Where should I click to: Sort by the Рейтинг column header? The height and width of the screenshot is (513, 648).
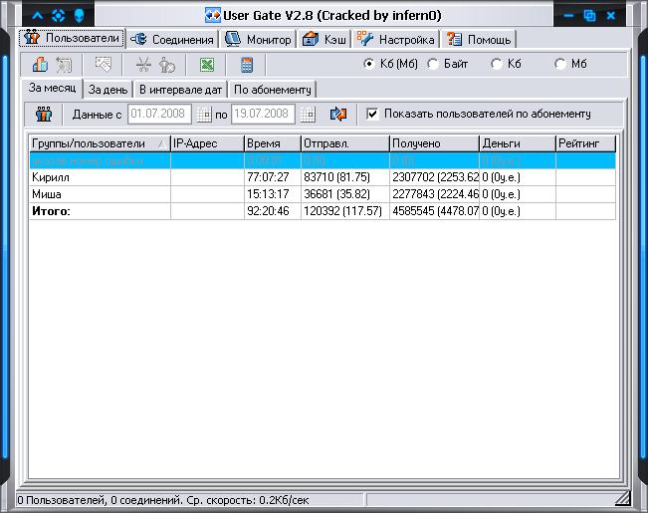point(585,144)
